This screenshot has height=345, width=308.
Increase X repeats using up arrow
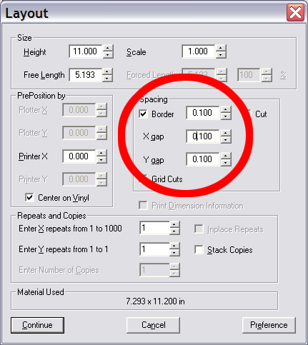[174, 224]
